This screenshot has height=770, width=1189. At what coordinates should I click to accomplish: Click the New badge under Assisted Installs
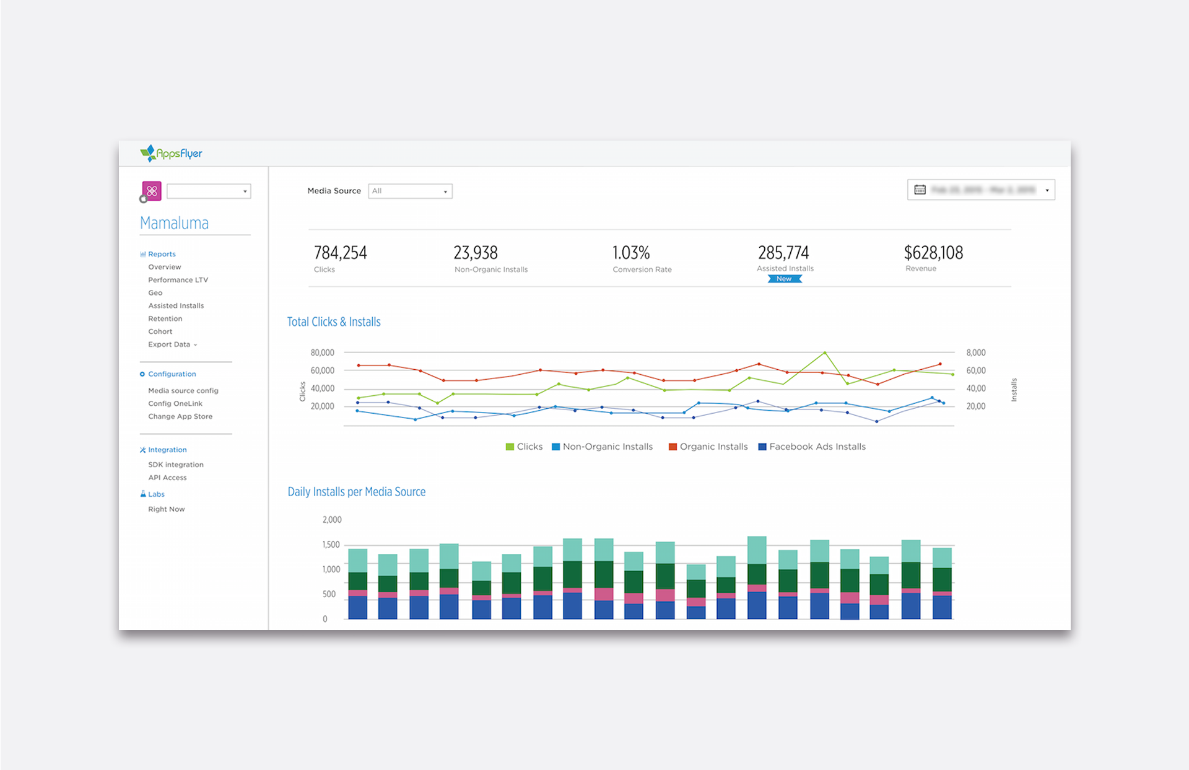784,279
